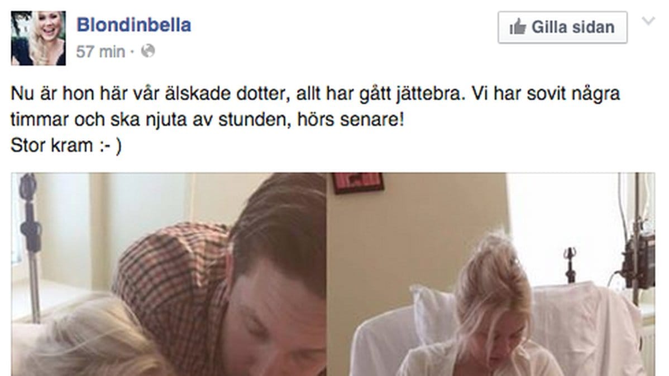This screenshot has height=376, width=669.
Task: Open the right photo of woman in hospital bed
Action: [x=491, y=274]
